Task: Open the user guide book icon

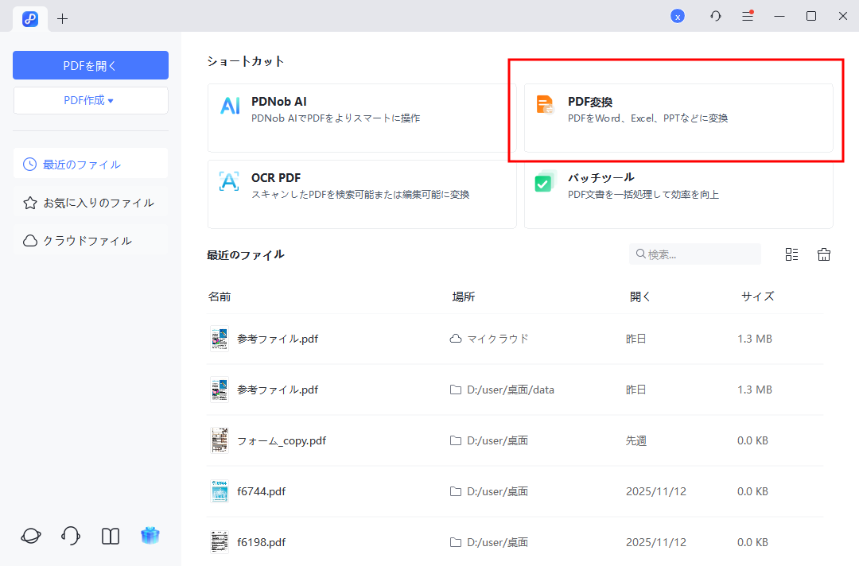Action: pyautogui.click(x=110, y=536)
